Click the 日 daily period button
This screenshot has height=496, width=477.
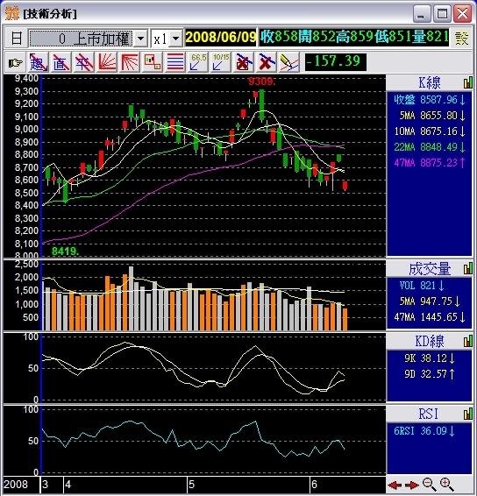coord(17,39)
